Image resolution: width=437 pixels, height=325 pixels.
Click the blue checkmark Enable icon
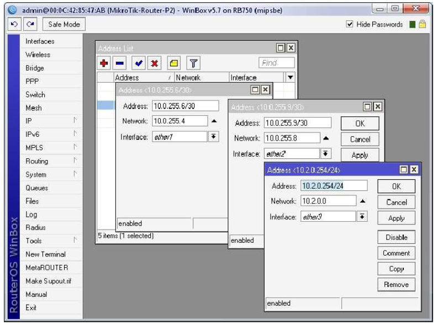[139, 63]
